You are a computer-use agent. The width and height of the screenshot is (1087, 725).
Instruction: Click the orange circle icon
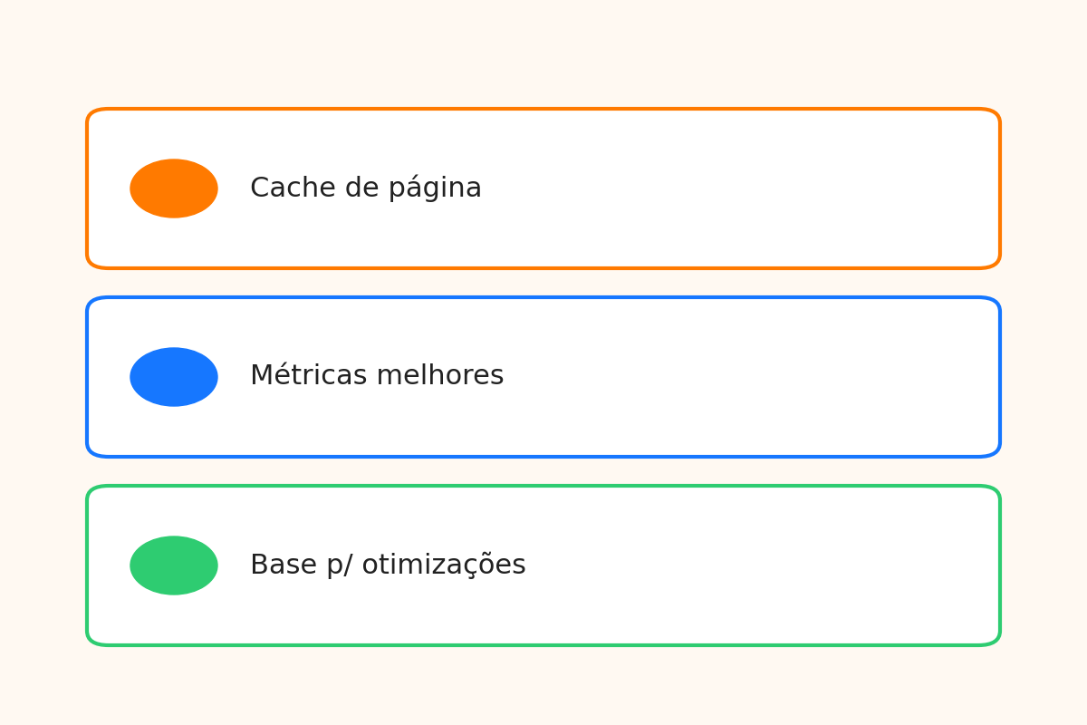(x=174, y=188)
